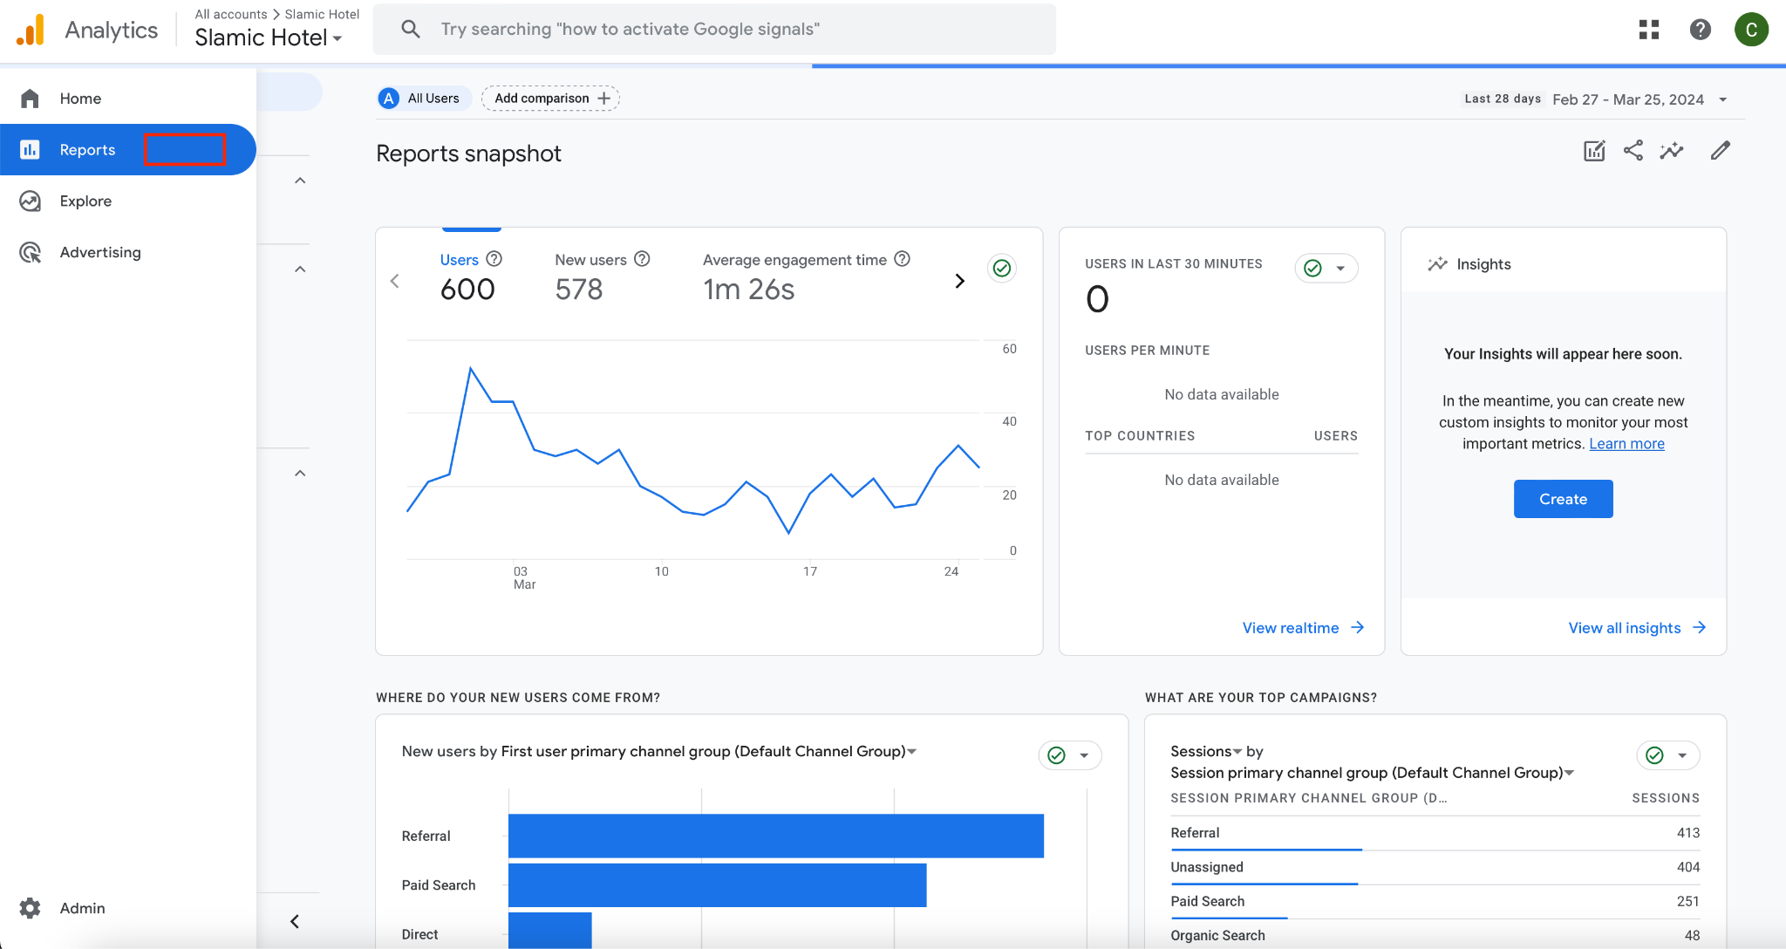Click the Google Analytics logo icon
This screenshot has height=949, width=1786.
pos(31,30)
